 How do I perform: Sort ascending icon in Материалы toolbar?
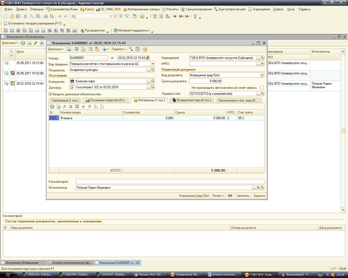pos(96,107)
